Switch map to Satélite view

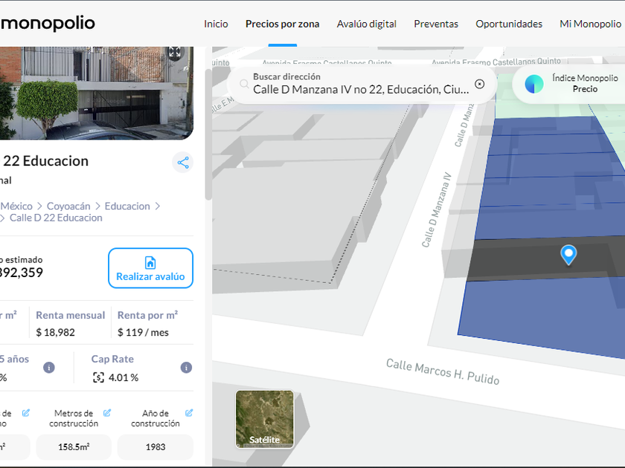pos(264,419)
